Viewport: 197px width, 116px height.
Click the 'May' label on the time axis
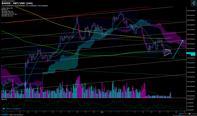point(102,112)
